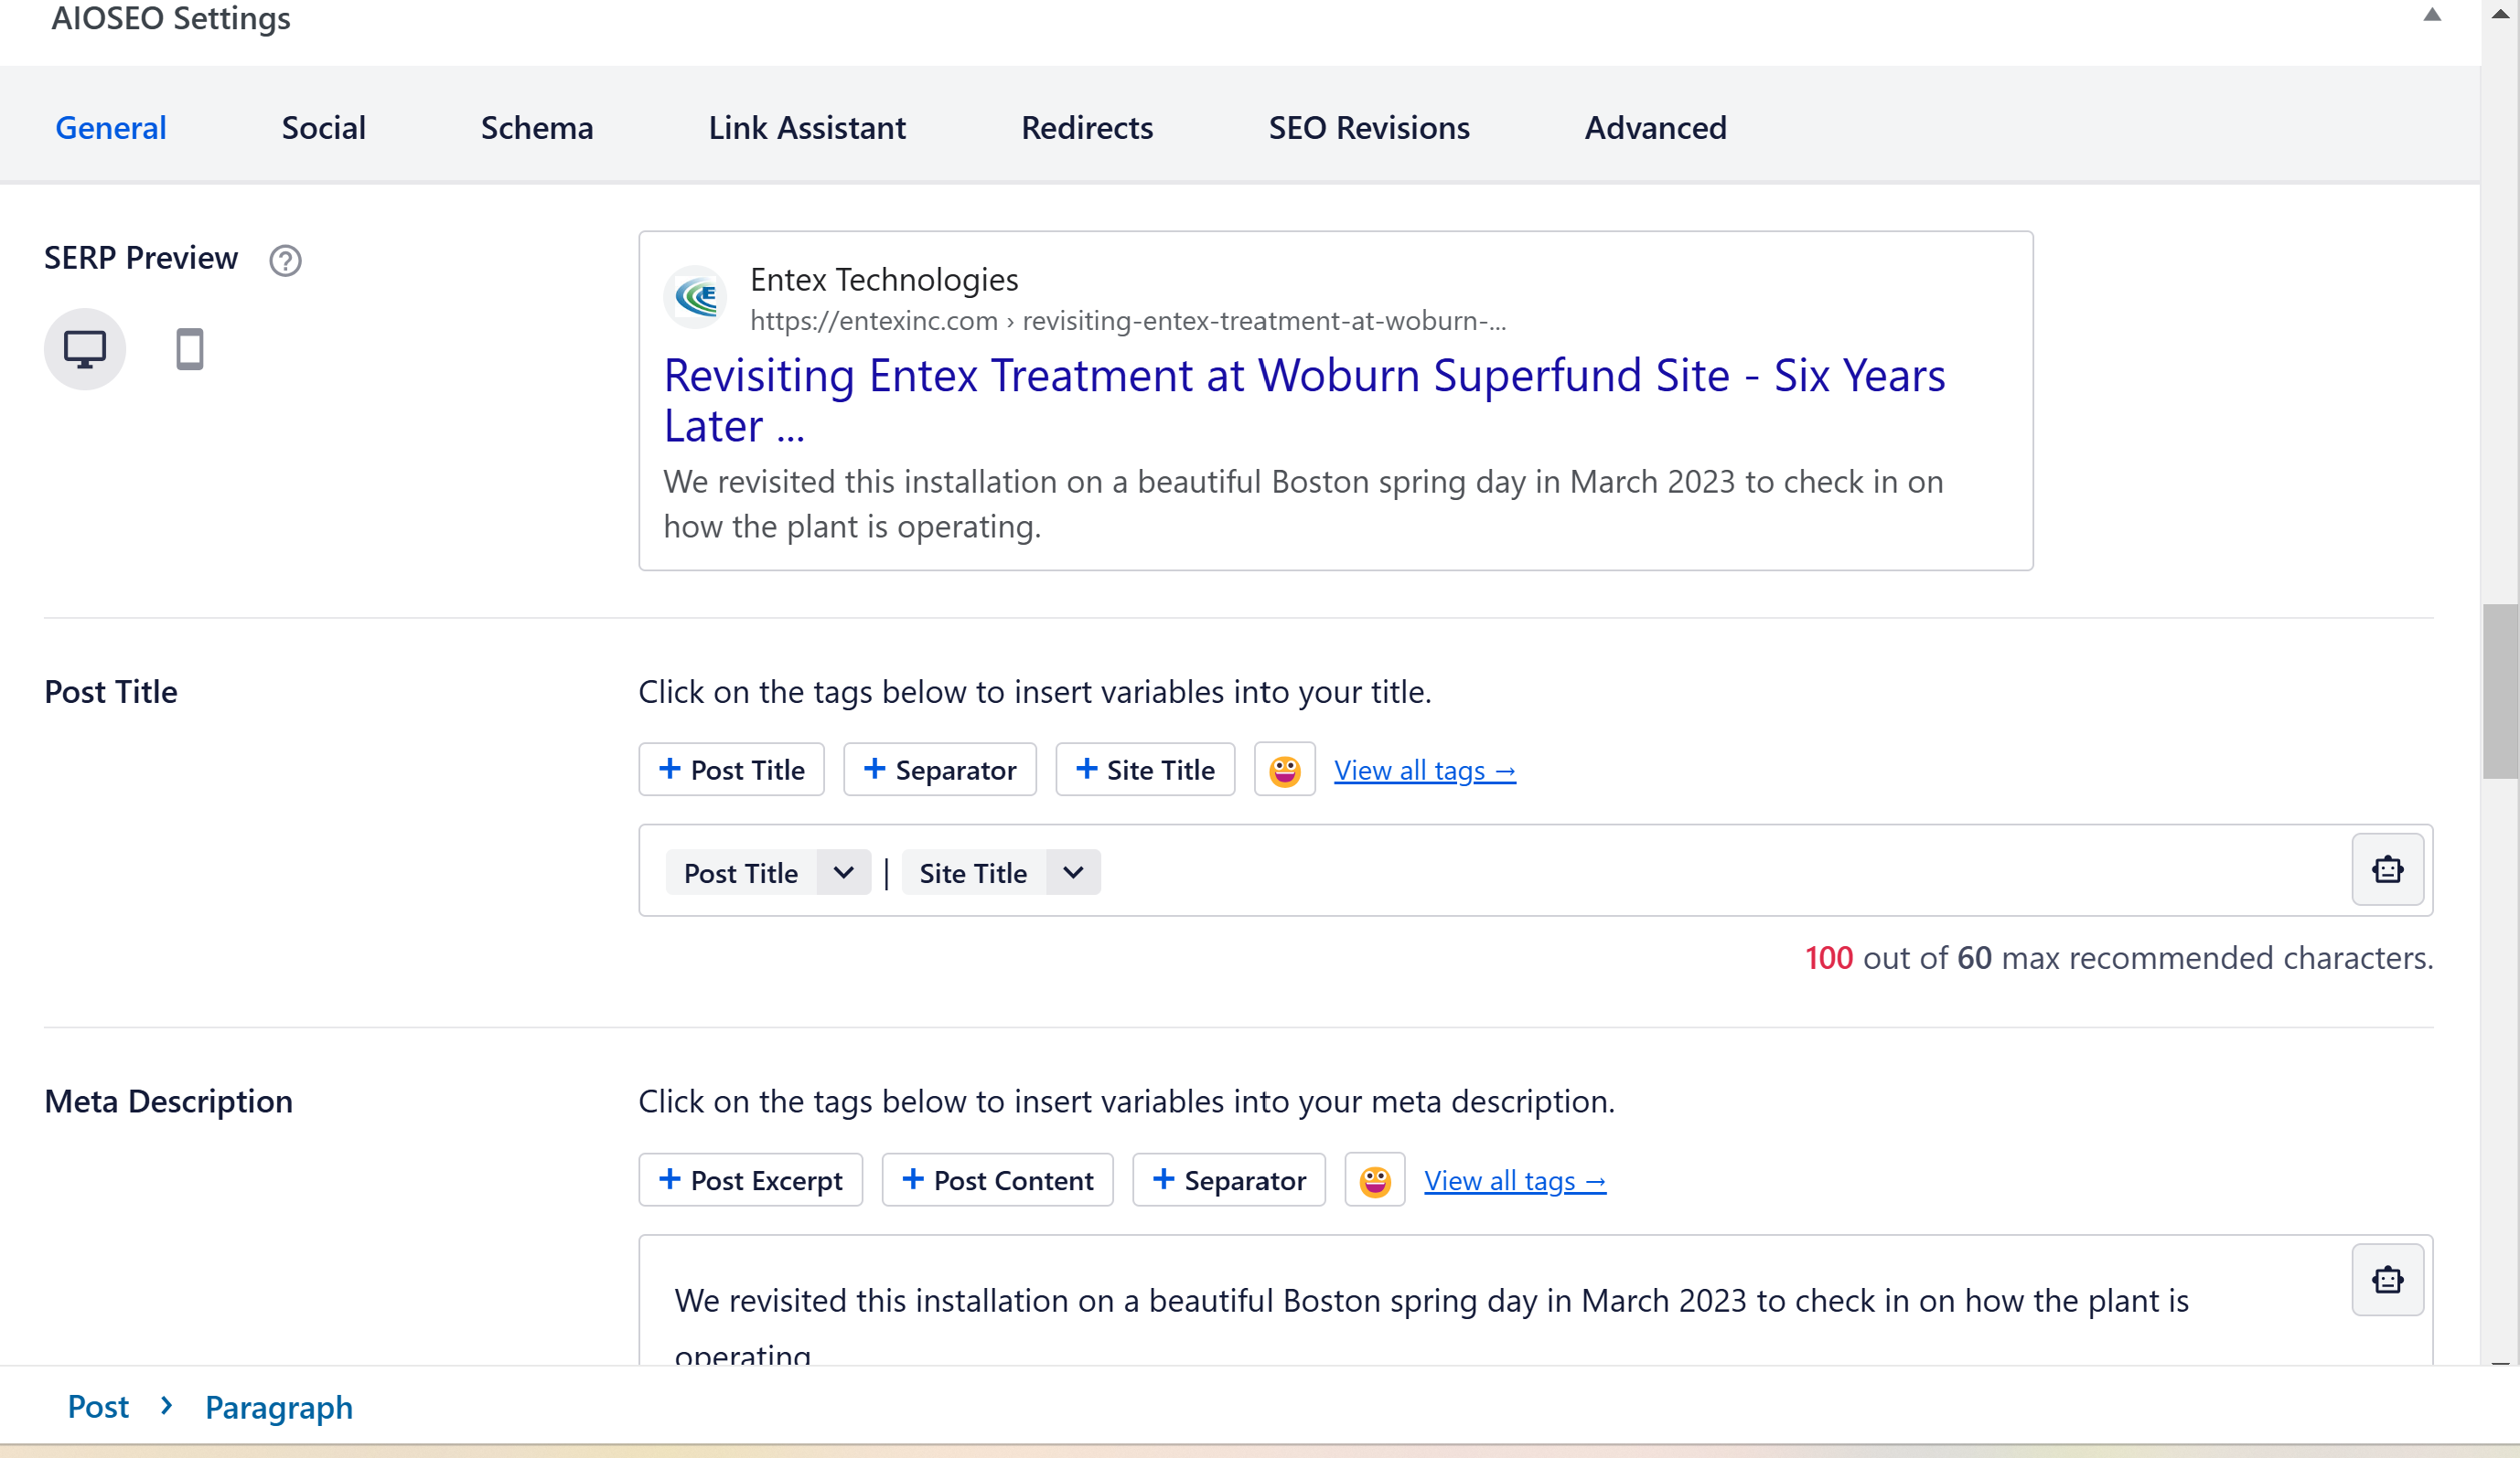Viewport: 2520px width, 1458px height.
Task: Open the General tab
Action: [111, 127]
